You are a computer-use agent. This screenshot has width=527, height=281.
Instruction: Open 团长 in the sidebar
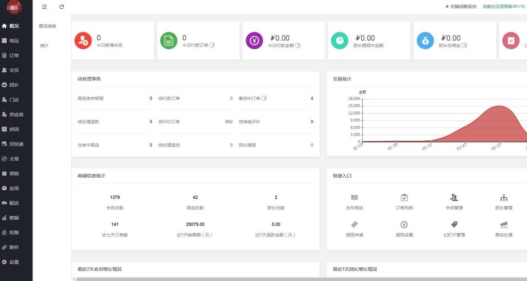click(x=14, y=85)
